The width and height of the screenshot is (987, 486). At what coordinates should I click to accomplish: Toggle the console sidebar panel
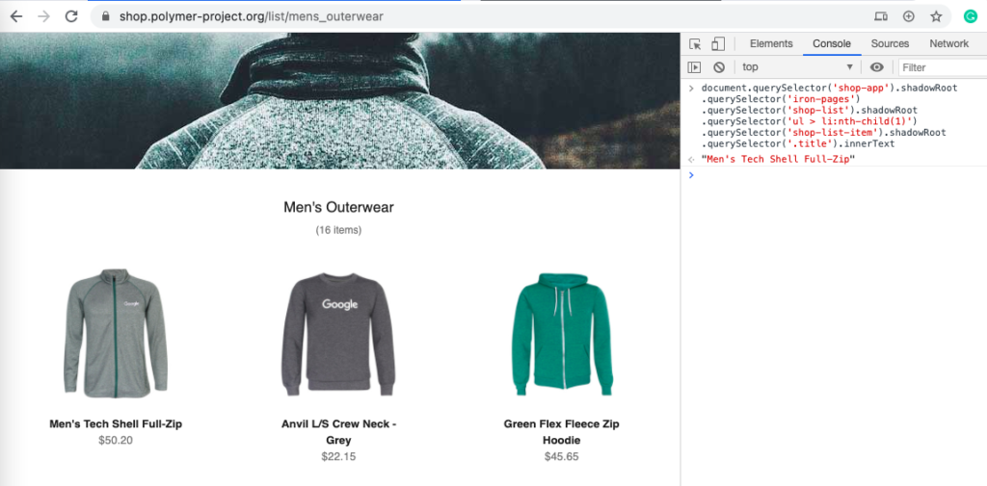[x=694, y=67]
